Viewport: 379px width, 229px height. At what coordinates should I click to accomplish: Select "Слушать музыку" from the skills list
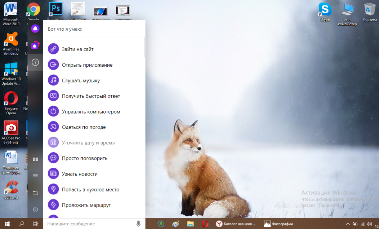click(81, 80)
